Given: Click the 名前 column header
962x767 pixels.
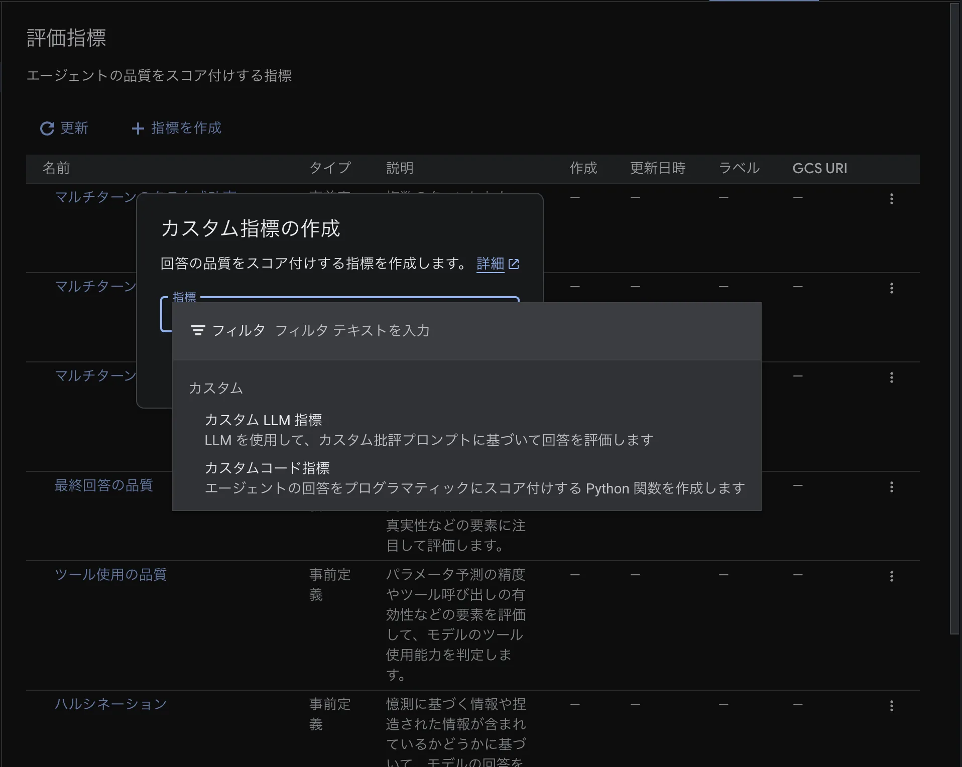Looking at the screenshot, I should click(x=56, y=168).
